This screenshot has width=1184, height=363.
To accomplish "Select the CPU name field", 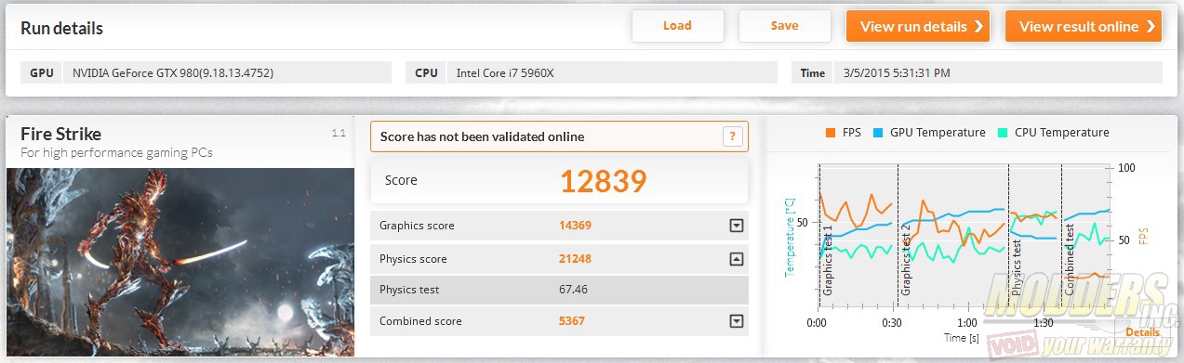I will (611, 72).
